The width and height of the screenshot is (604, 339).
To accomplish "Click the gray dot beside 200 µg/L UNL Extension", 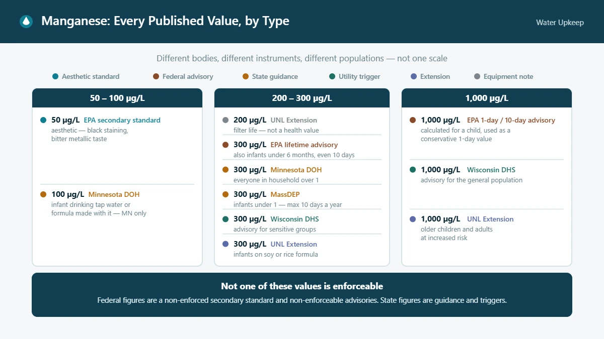I will [225, 121].
